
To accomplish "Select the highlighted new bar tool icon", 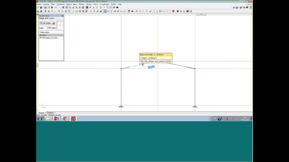I will pos(105,11).
